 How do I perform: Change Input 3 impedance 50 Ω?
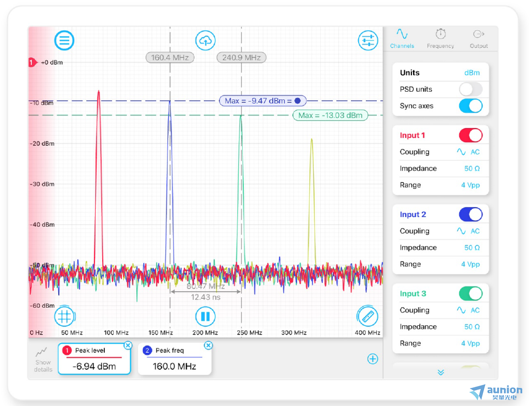(472, 327)
